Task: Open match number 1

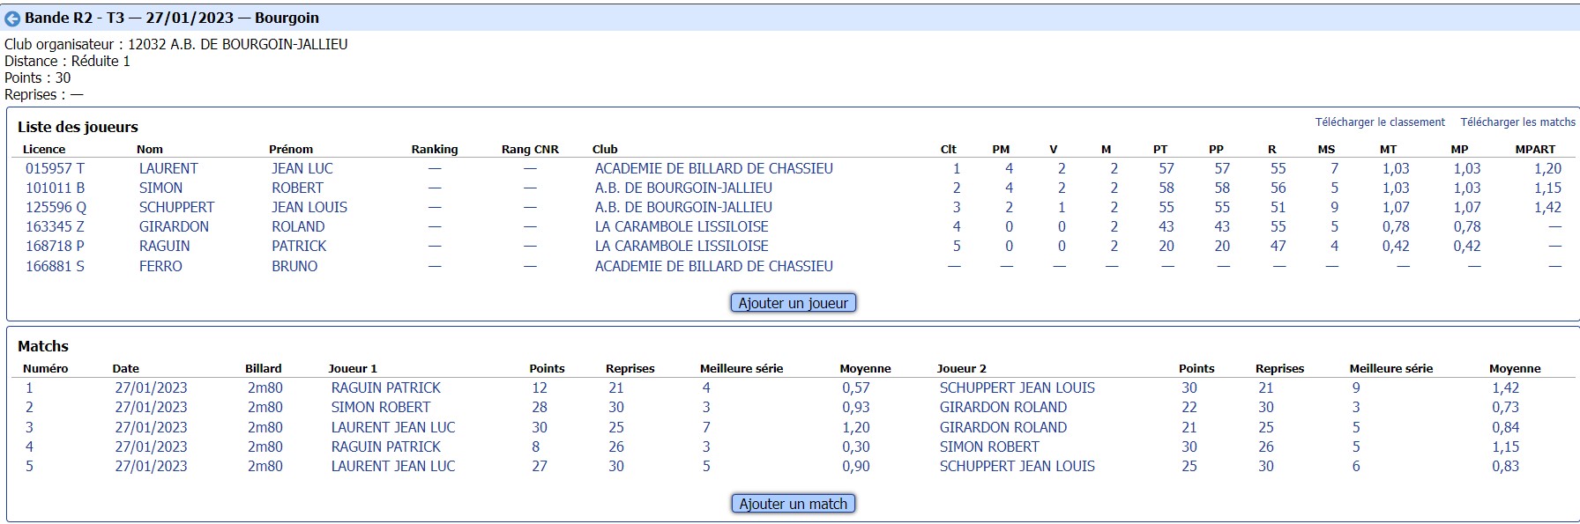Action: tap(29, 387)
